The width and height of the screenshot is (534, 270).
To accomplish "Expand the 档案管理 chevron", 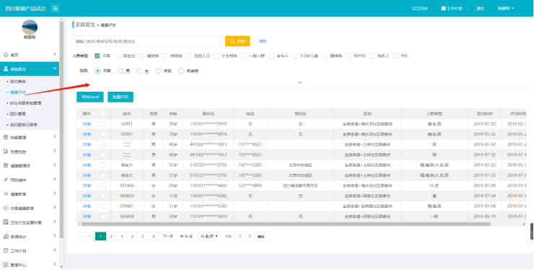I will [55, 136].
